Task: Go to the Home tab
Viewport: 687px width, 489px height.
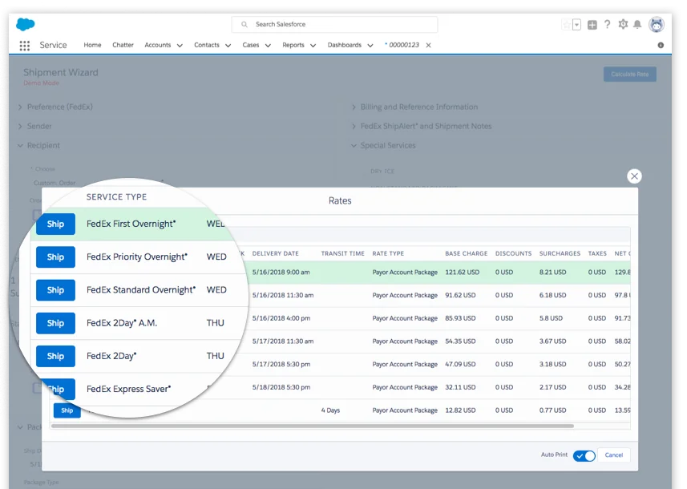Action: (x=92, y=45)
